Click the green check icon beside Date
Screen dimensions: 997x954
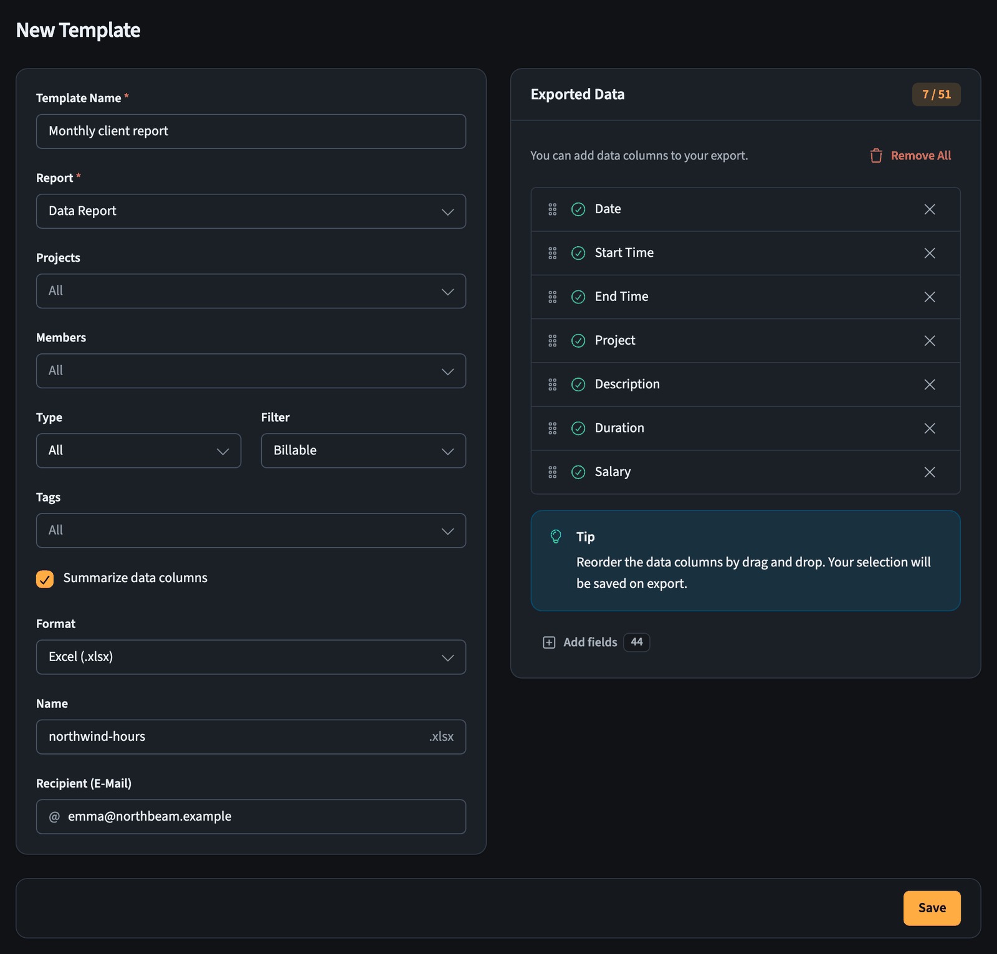click(x=578, y=209)
